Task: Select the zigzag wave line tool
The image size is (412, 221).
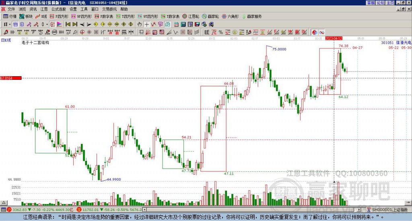Action: coord(176,32)
